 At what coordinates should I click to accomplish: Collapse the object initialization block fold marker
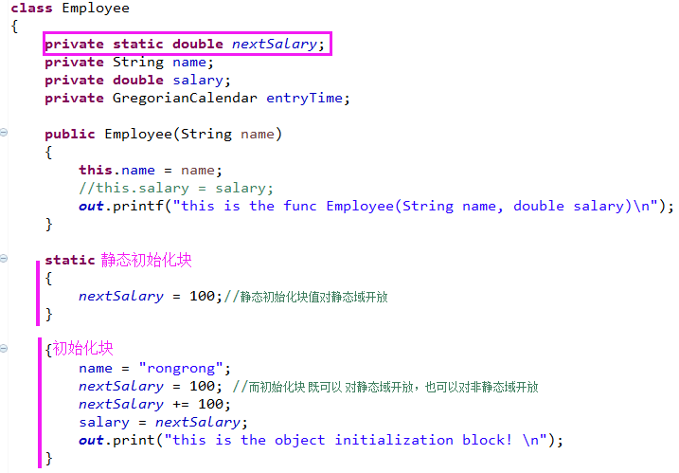coord(4,348)
